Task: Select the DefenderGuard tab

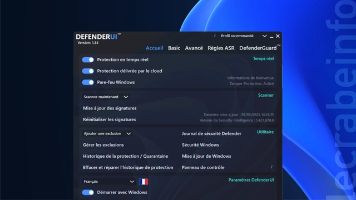Action: coord(259,48)
